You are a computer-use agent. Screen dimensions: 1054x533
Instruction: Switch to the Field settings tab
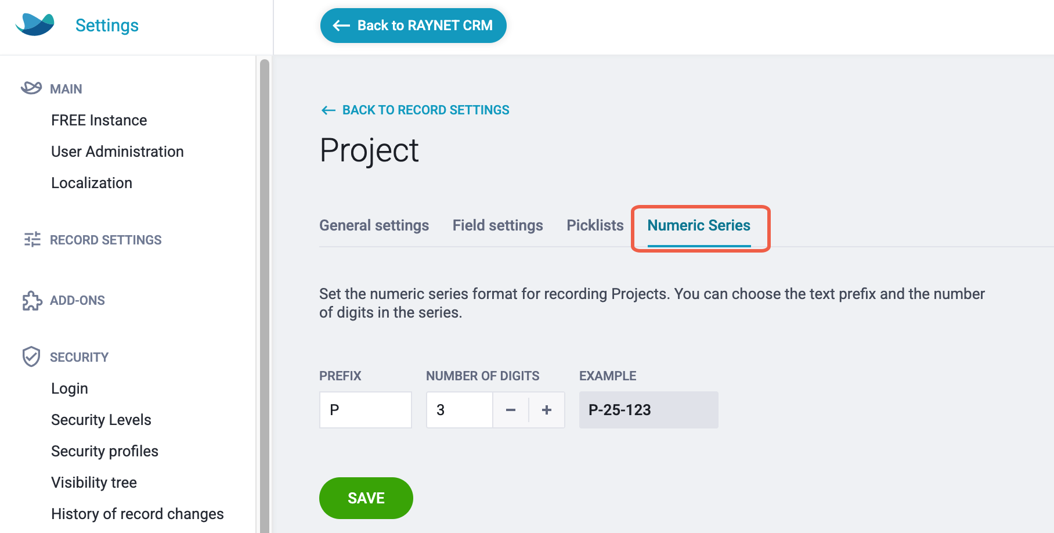coord(498,225)
